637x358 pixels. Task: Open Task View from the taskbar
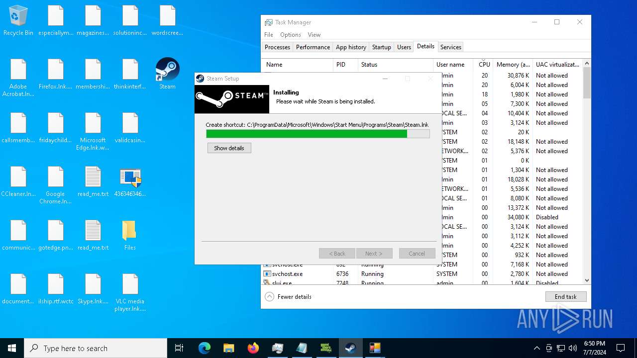(179, 348)
